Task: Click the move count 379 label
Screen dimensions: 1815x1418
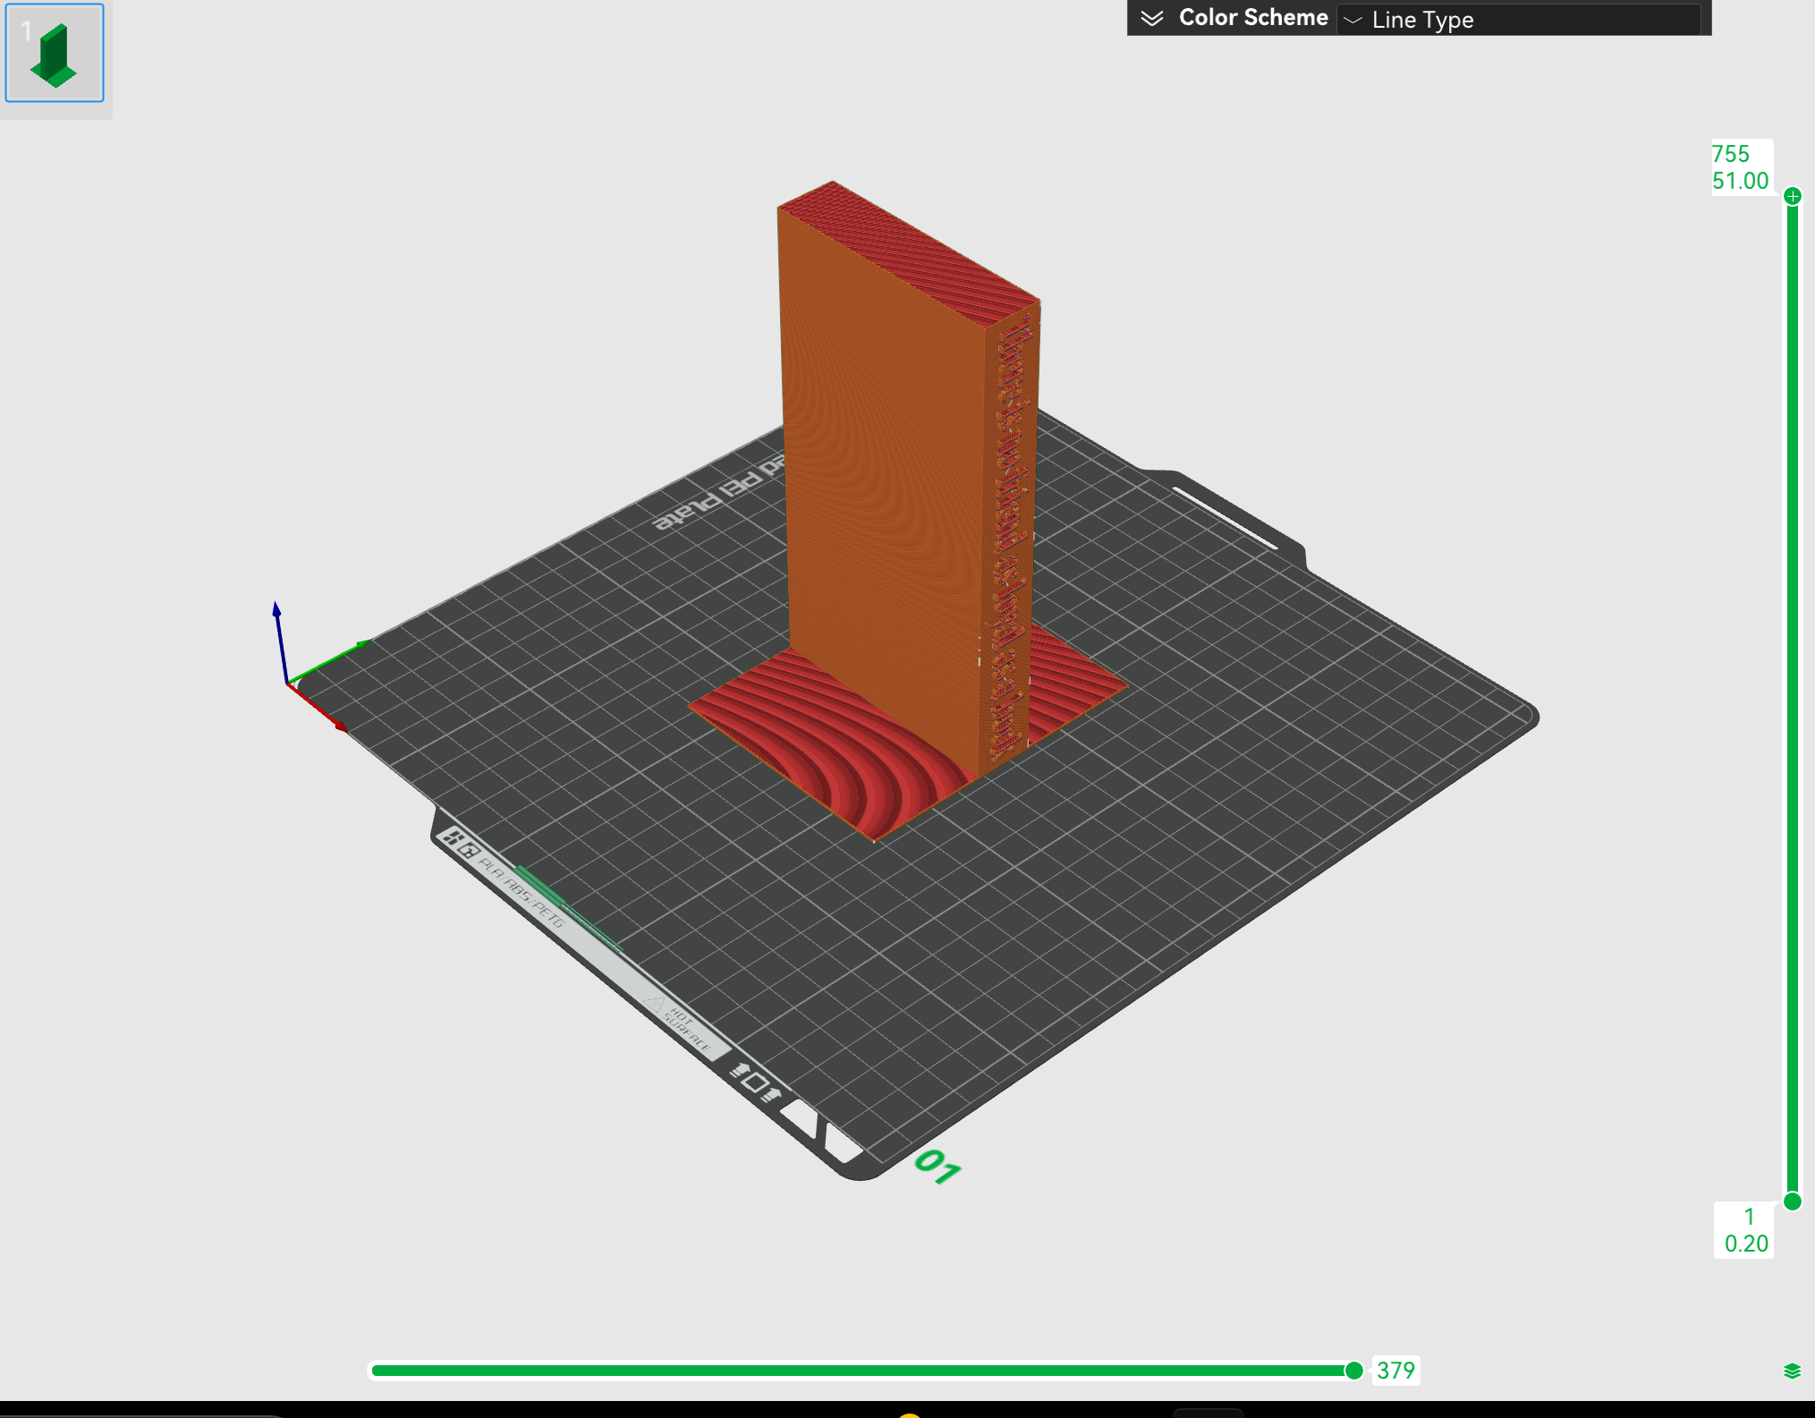Action: [x=1395, y=1371]
